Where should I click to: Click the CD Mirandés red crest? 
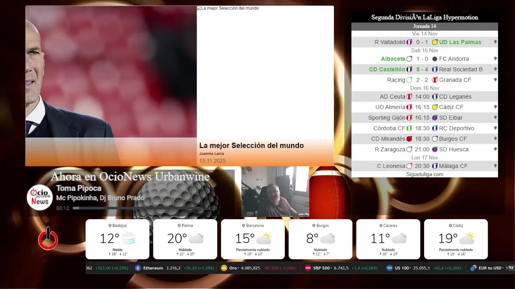point(409,139)
